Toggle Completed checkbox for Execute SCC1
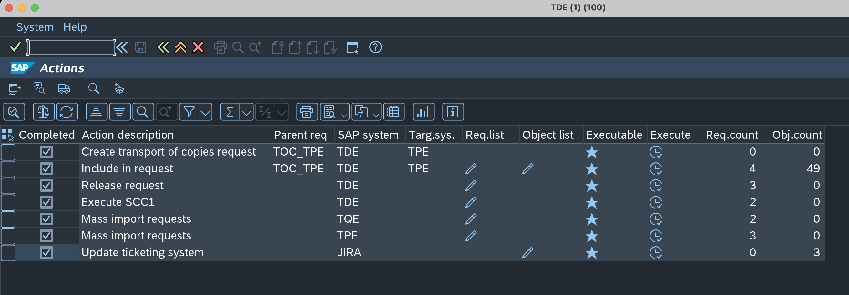849x295 pixels. click(46, 202)
